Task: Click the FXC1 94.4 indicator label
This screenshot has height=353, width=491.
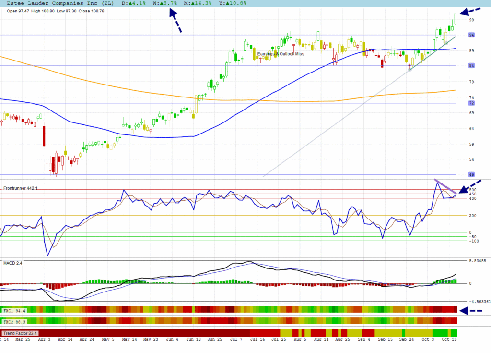Action: [x=14, y=311]
